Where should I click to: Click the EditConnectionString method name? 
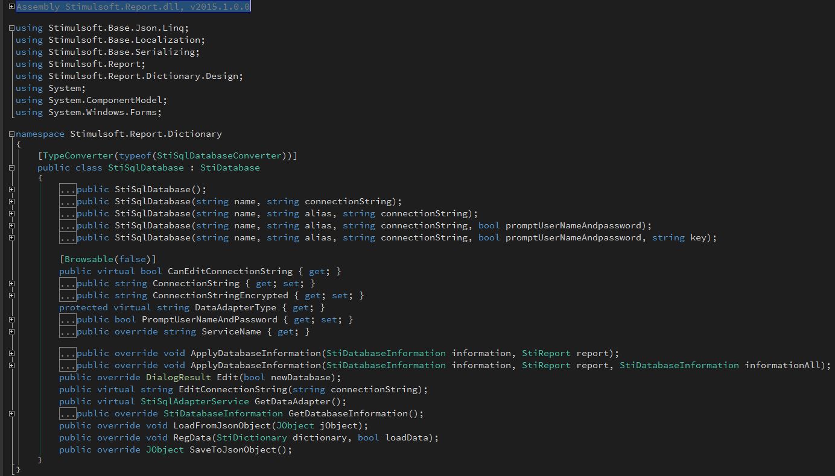[x=232, y=389]
